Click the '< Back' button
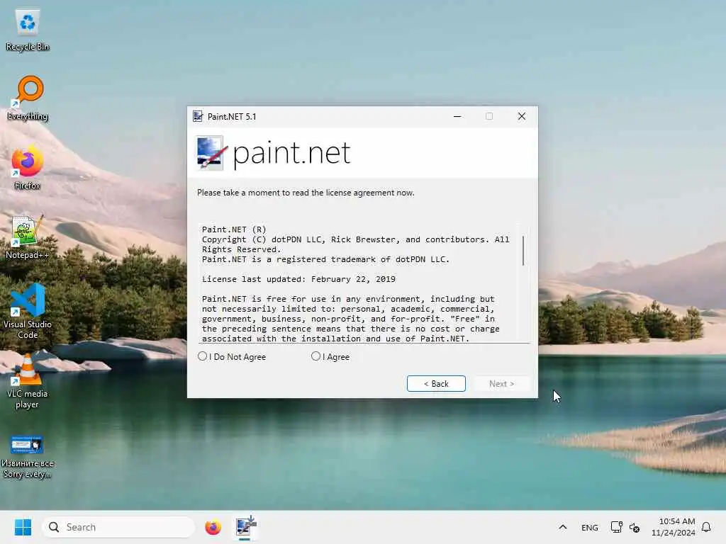Image resolution: width=726 pixels, height=544 pixels. coord(436,383)
